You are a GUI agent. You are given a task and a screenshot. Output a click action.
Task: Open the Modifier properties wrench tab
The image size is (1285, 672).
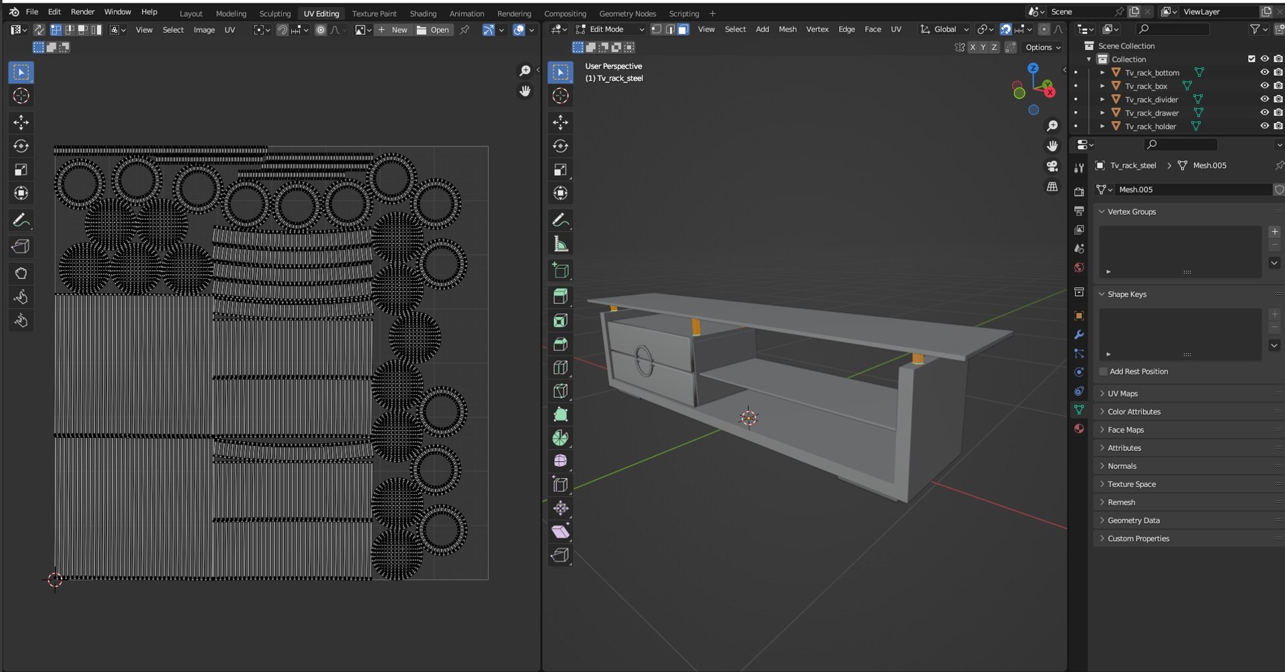tap(1079, 334)
